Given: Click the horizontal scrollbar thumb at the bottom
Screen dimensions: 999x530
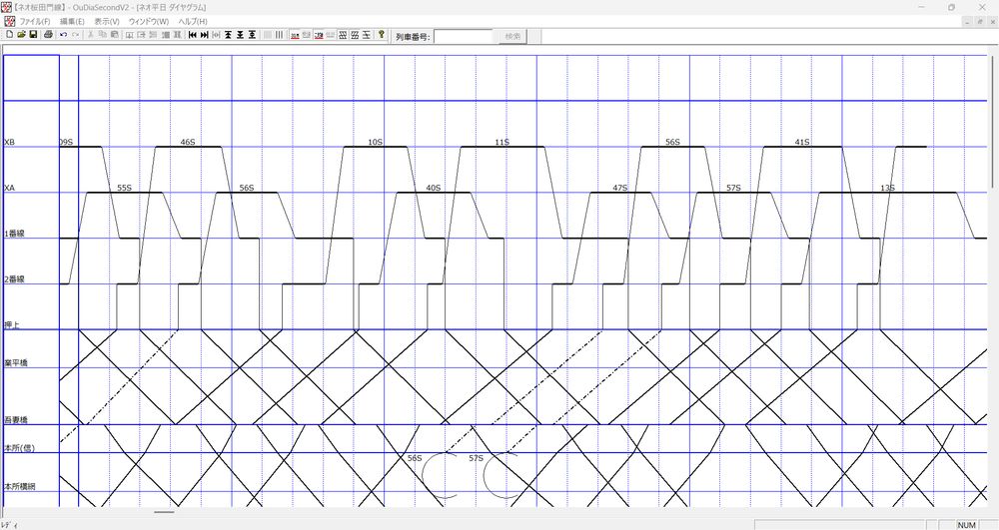Looking at the screenshot, I should [165, 512].
